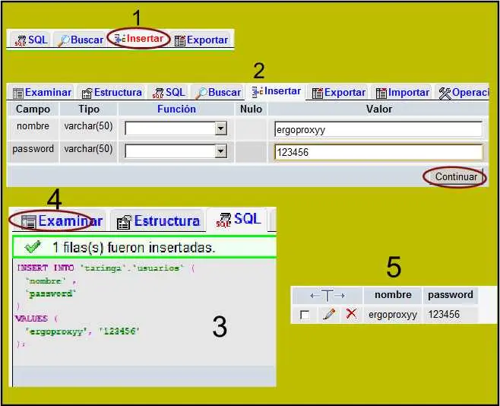Click the INSERT INTO query text line
500x406 pixels.
[x=105, y=268]
